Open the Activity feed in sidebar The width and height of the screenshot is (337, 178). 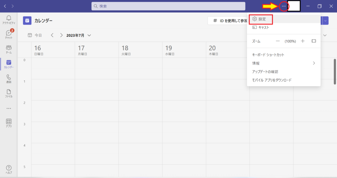[x=9, y=20]
